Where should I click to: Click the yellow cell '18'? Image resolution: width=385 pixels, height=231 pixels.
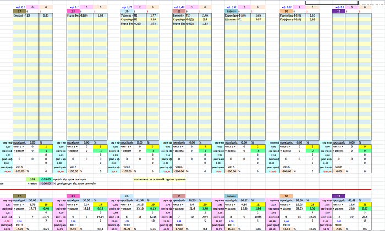tap(46, 204)
